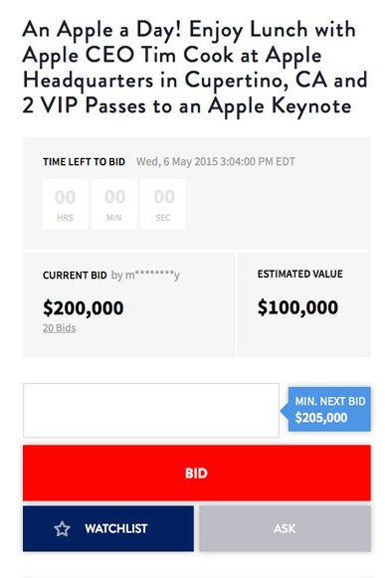Click the $100,000 estimated value amount
The width and height of the screenshot is (385, 578).
pyautogui.click(x=297, y=307)
